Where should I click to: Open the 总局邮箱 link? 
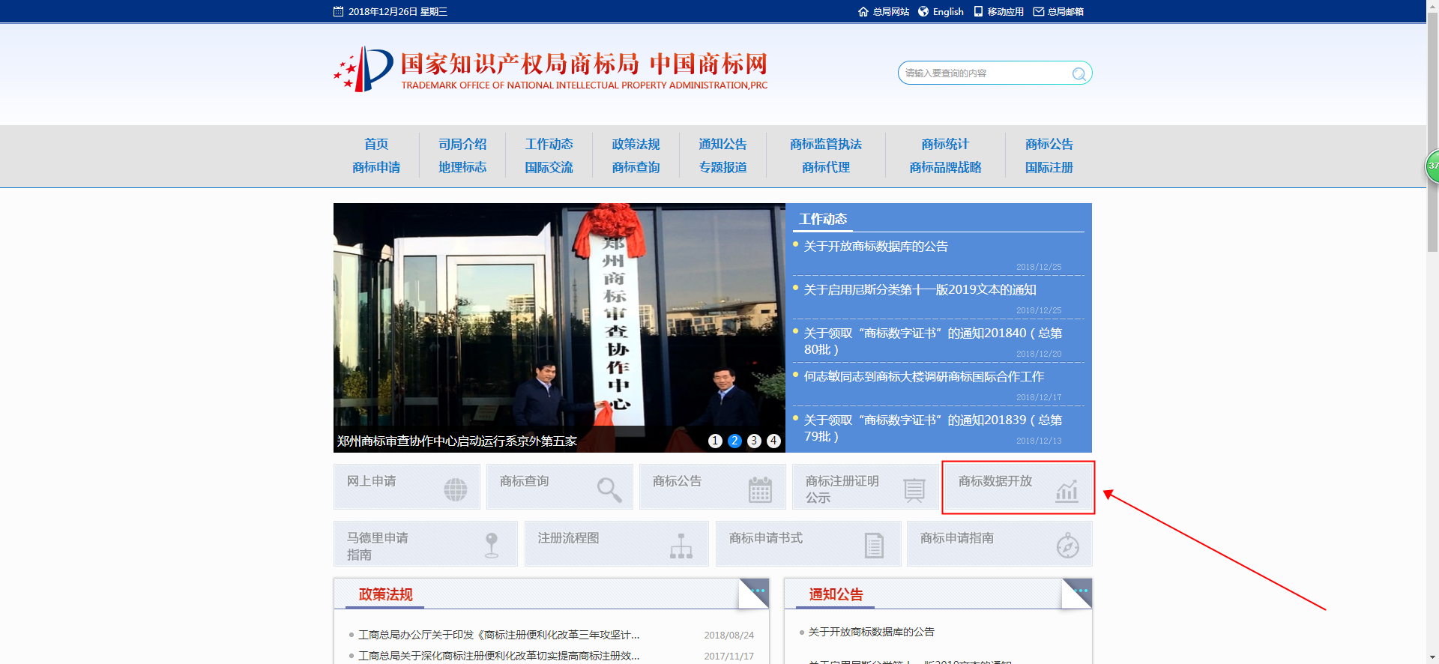click(1066, 11)
